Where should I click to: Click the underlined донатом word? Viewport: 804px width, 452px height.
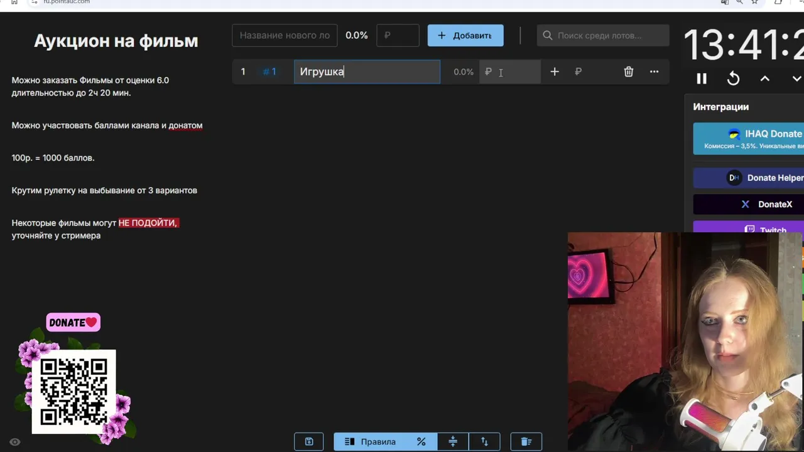click(185, 126)
